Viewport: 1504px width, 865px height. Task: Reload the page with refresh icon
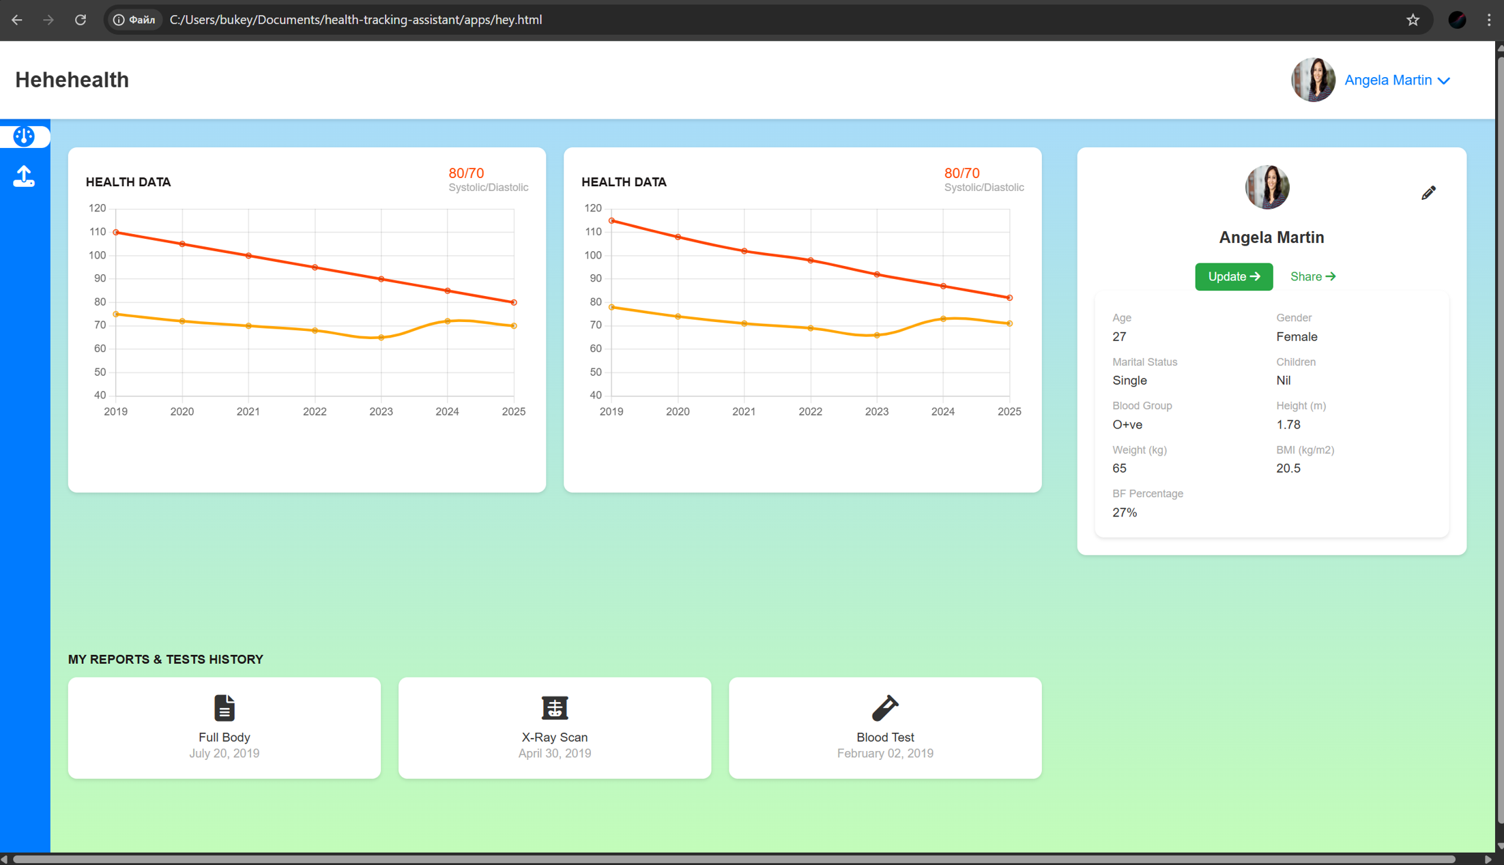click(x=81, y=20)
